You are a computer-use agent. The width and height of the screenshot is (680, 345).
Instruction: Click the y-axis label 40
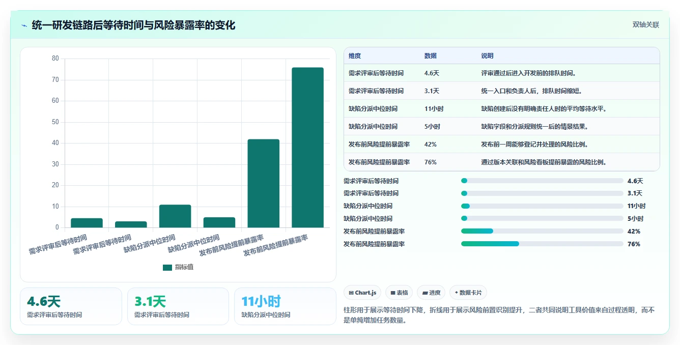(x=55, y=143)
